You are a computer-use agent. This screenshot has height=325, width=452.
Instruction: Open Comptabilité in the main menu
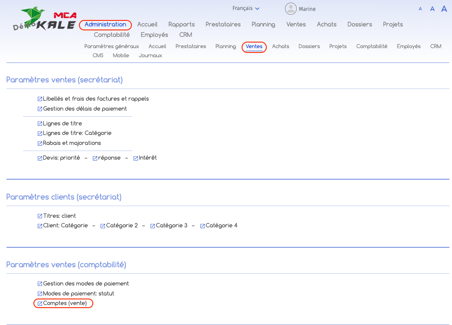click(112, 35)
